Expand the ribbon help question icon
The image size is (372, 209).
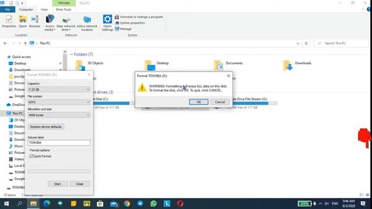tap(369, 9)
